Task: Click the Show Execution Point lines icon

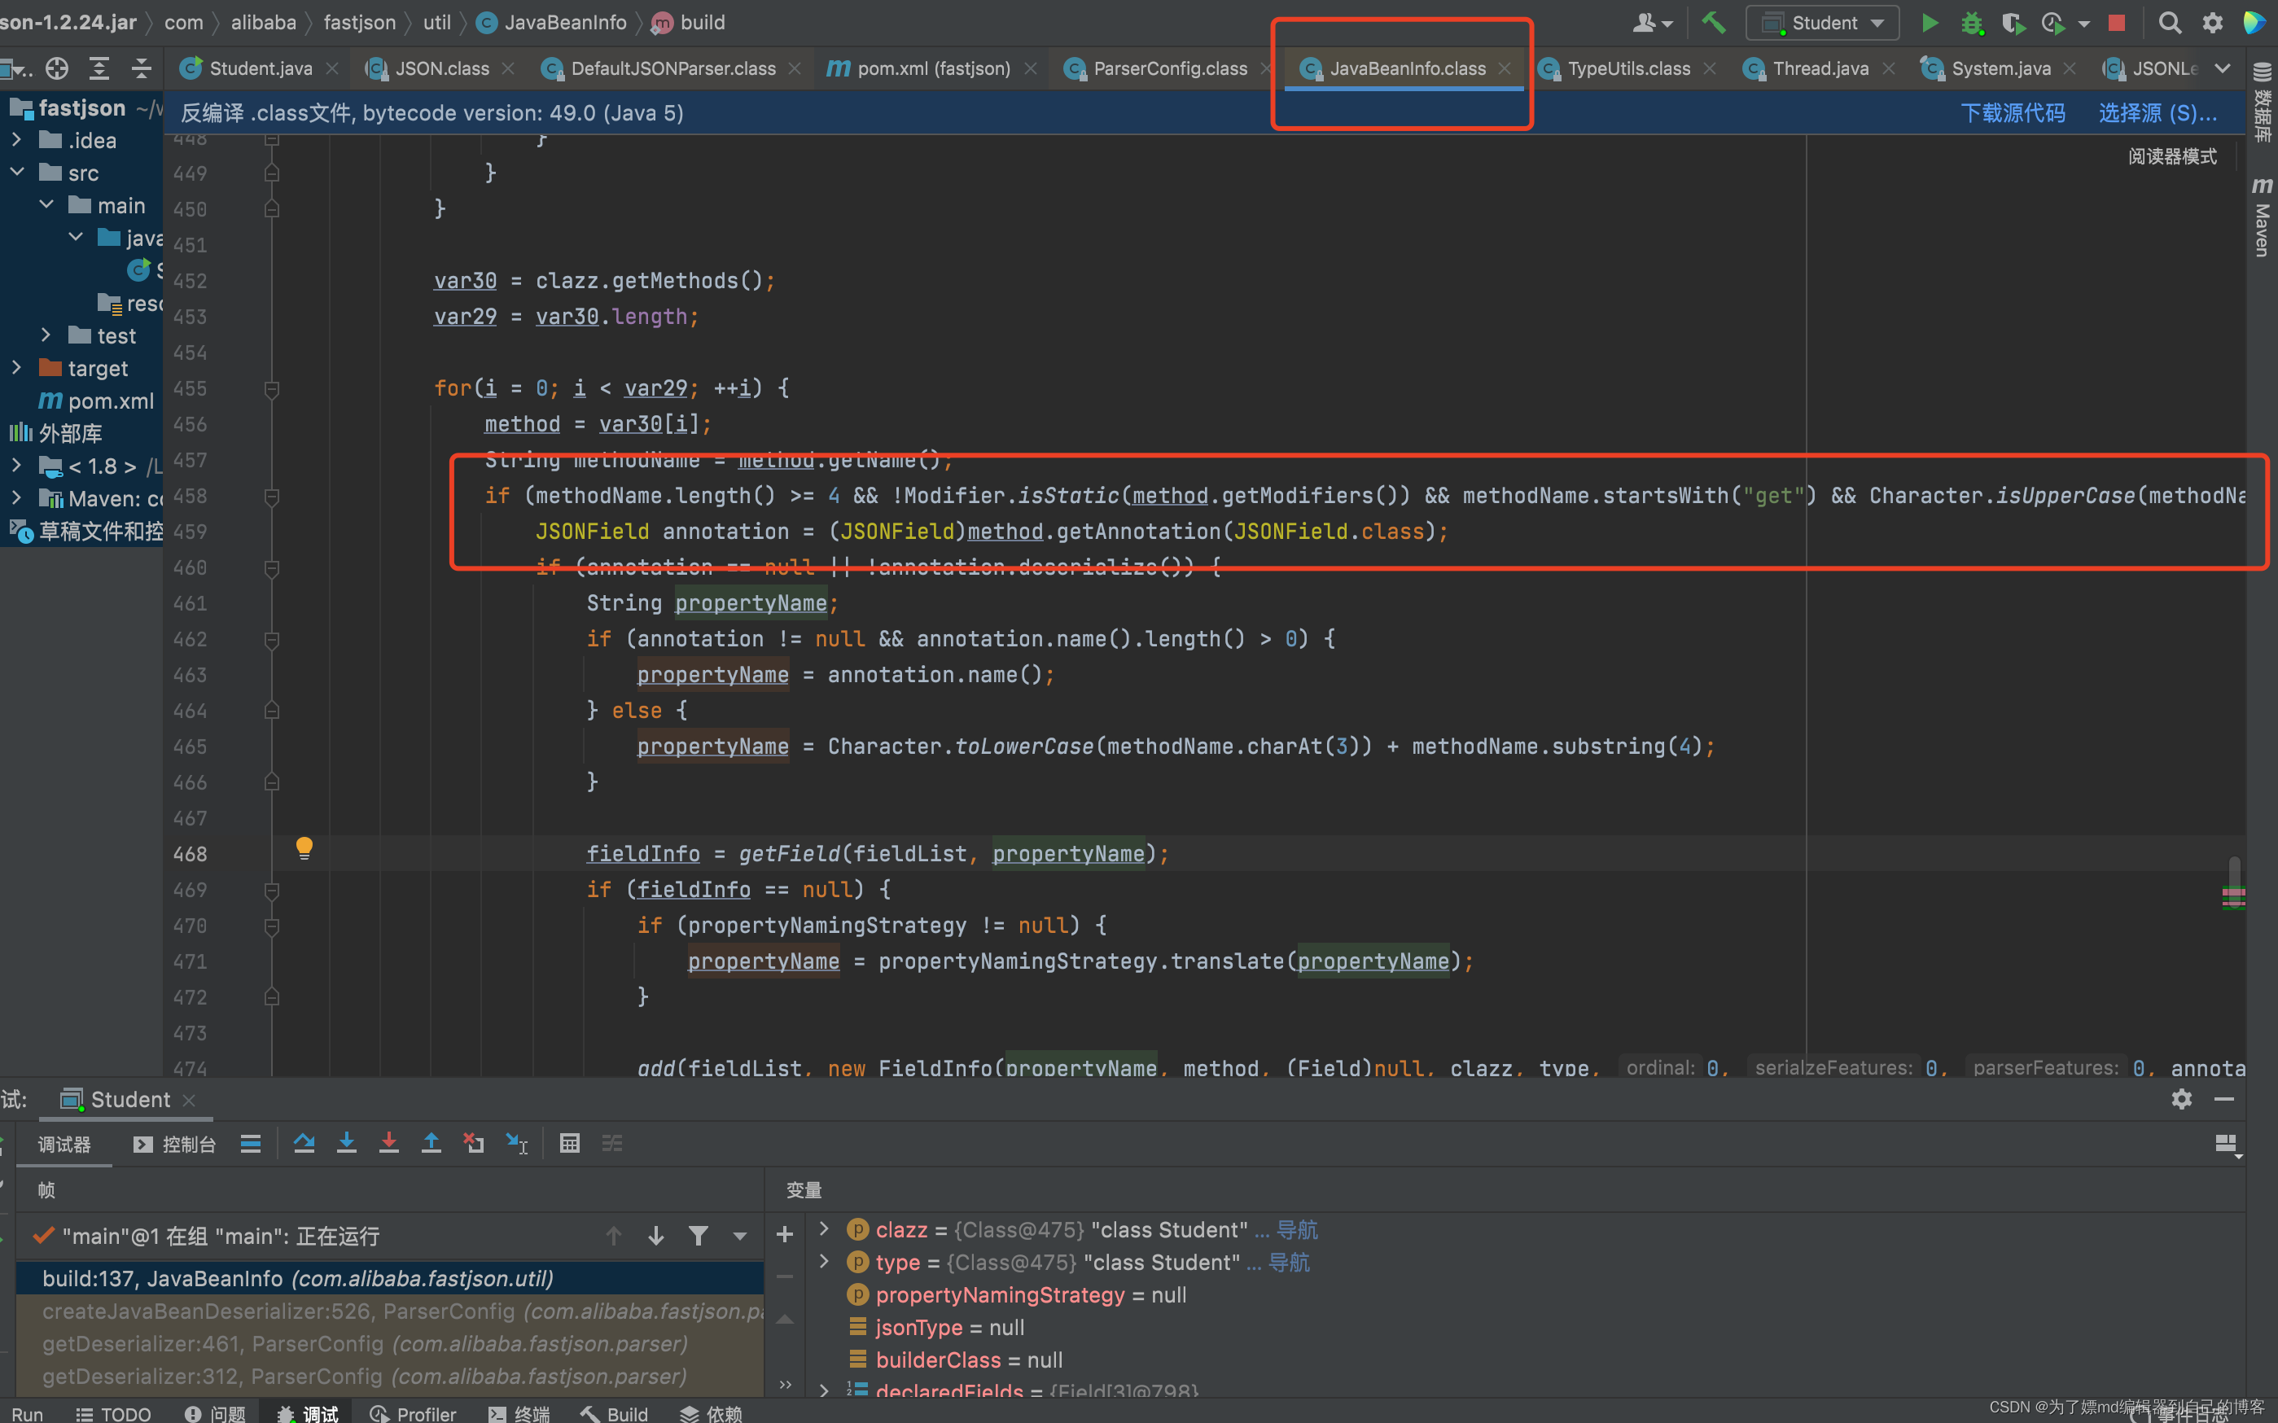Action: [250, 1144]
